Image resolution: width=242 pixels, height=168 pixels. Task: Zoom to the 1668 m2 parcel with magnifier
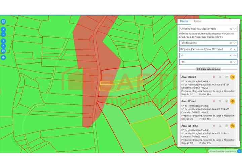(x=220, y=77)
